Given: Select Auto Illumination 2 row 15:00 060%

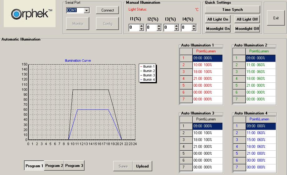Looking at the screenshot, I should [261, 72].
